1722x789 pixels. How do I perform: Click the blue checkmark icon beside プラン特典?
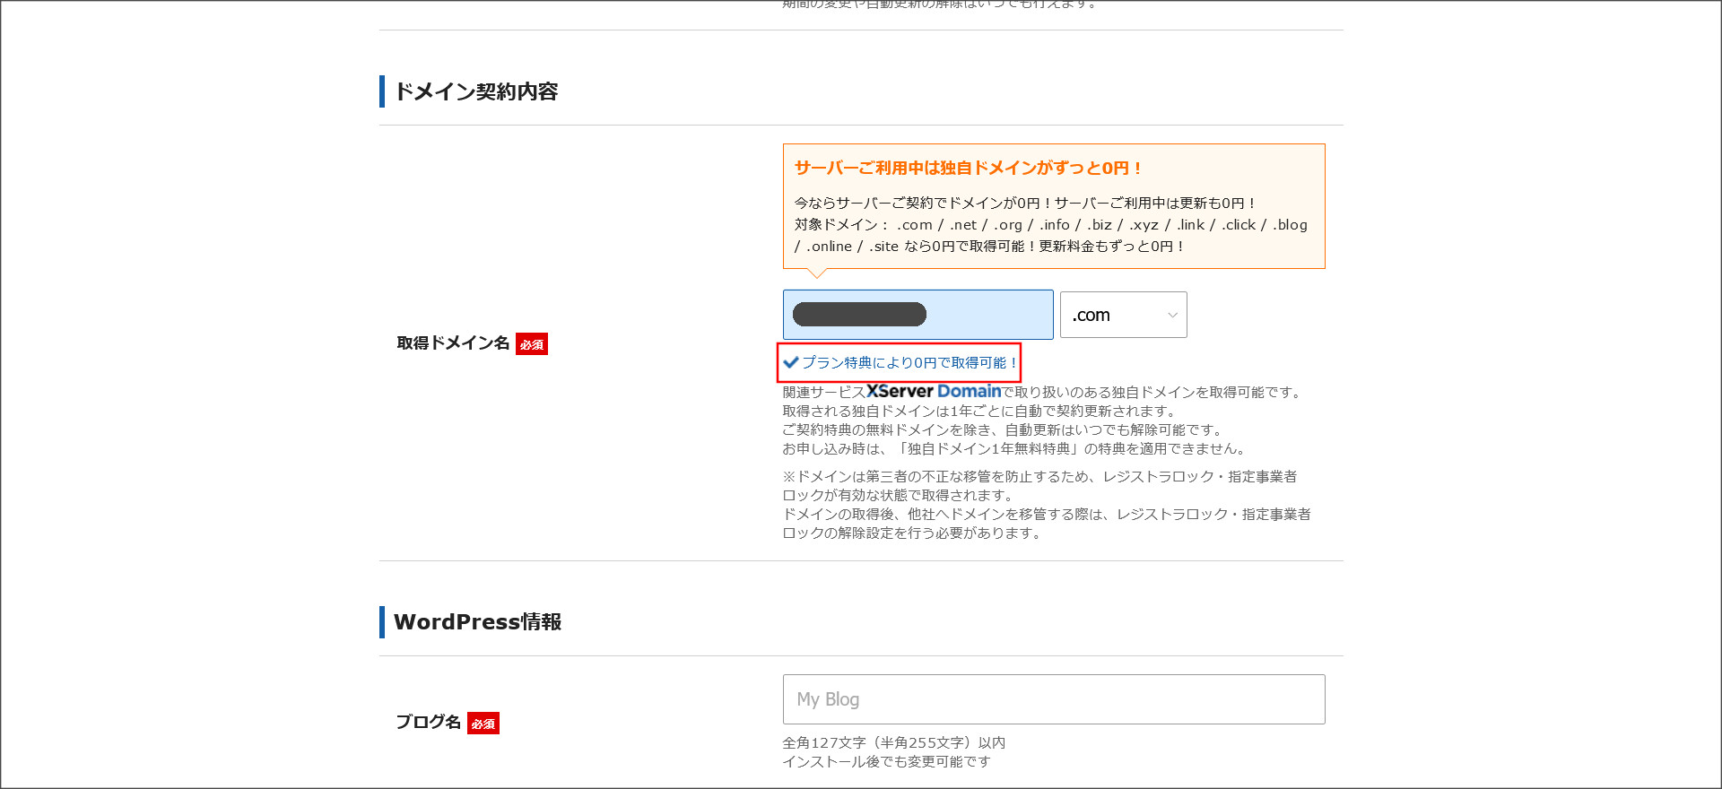click(x=791, y=362)
